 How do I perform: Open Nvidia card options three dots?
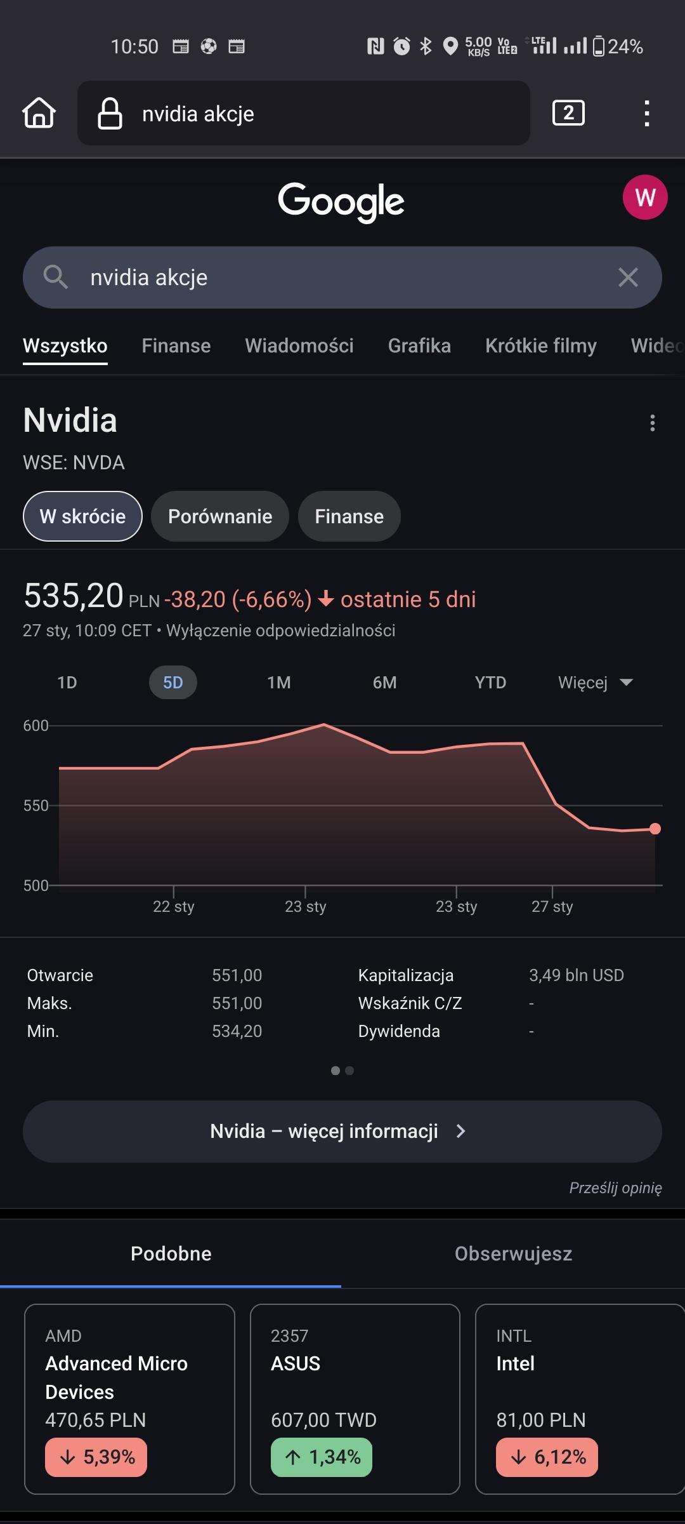(x=652, y=423)
